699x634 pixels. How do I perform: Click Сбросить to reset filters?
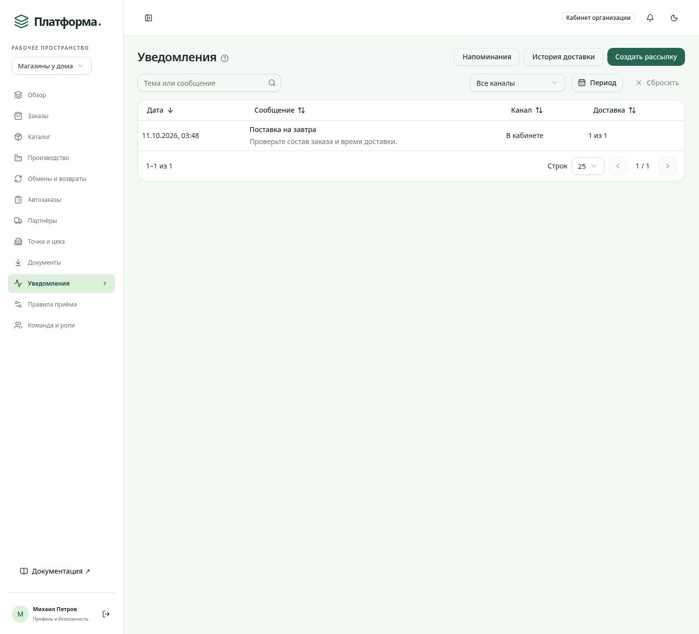657,83
